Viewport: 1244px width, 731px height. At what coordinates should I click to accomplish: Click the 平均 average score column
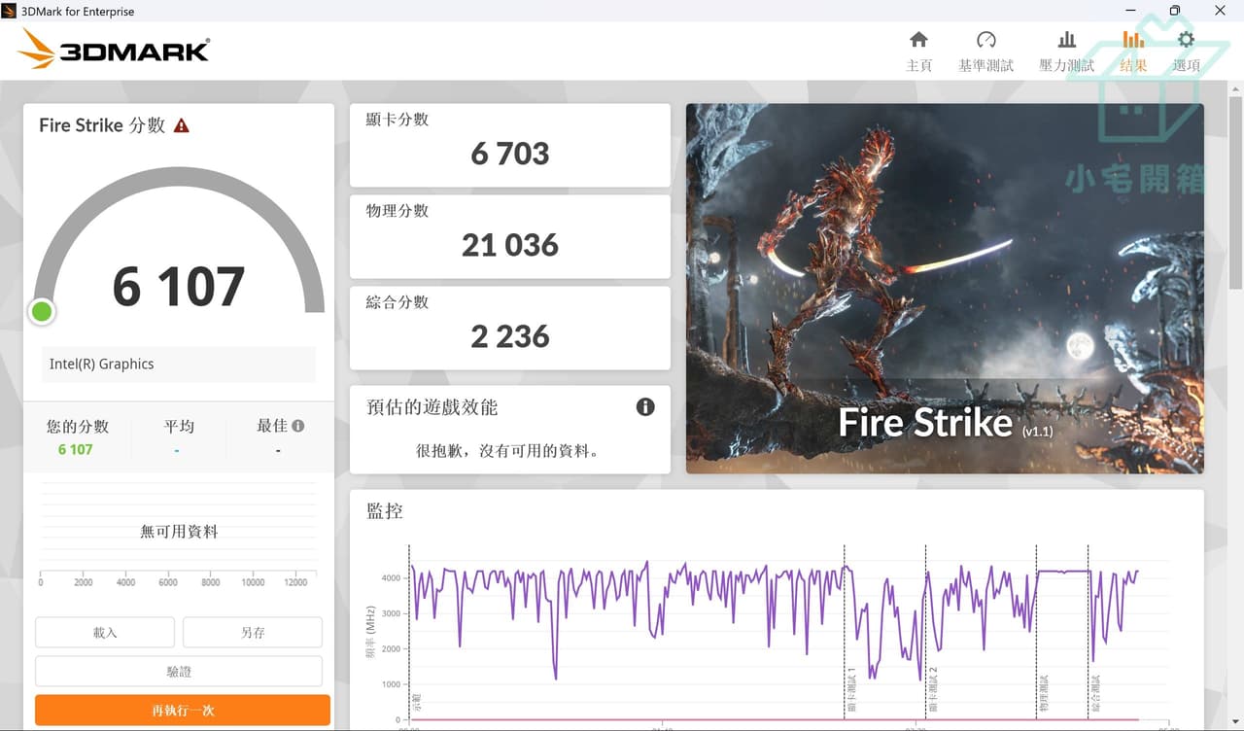tap(179, 437)
